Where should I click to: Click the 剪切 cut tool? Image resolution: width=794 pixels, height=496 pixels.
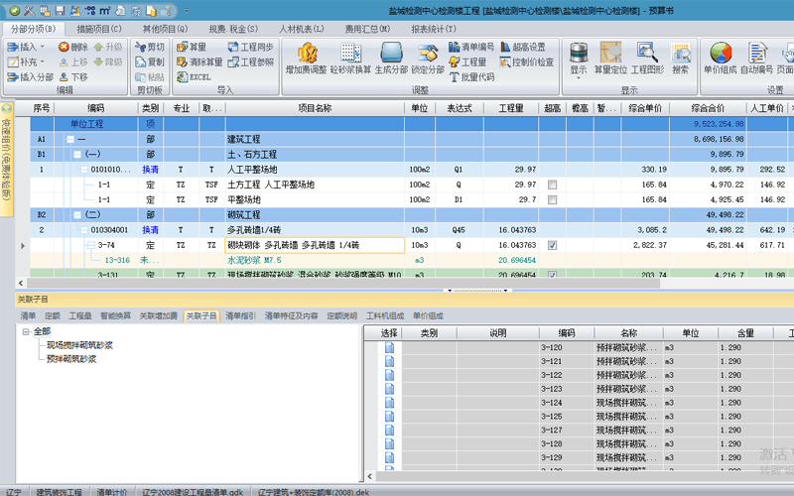(x=150, y=47)
